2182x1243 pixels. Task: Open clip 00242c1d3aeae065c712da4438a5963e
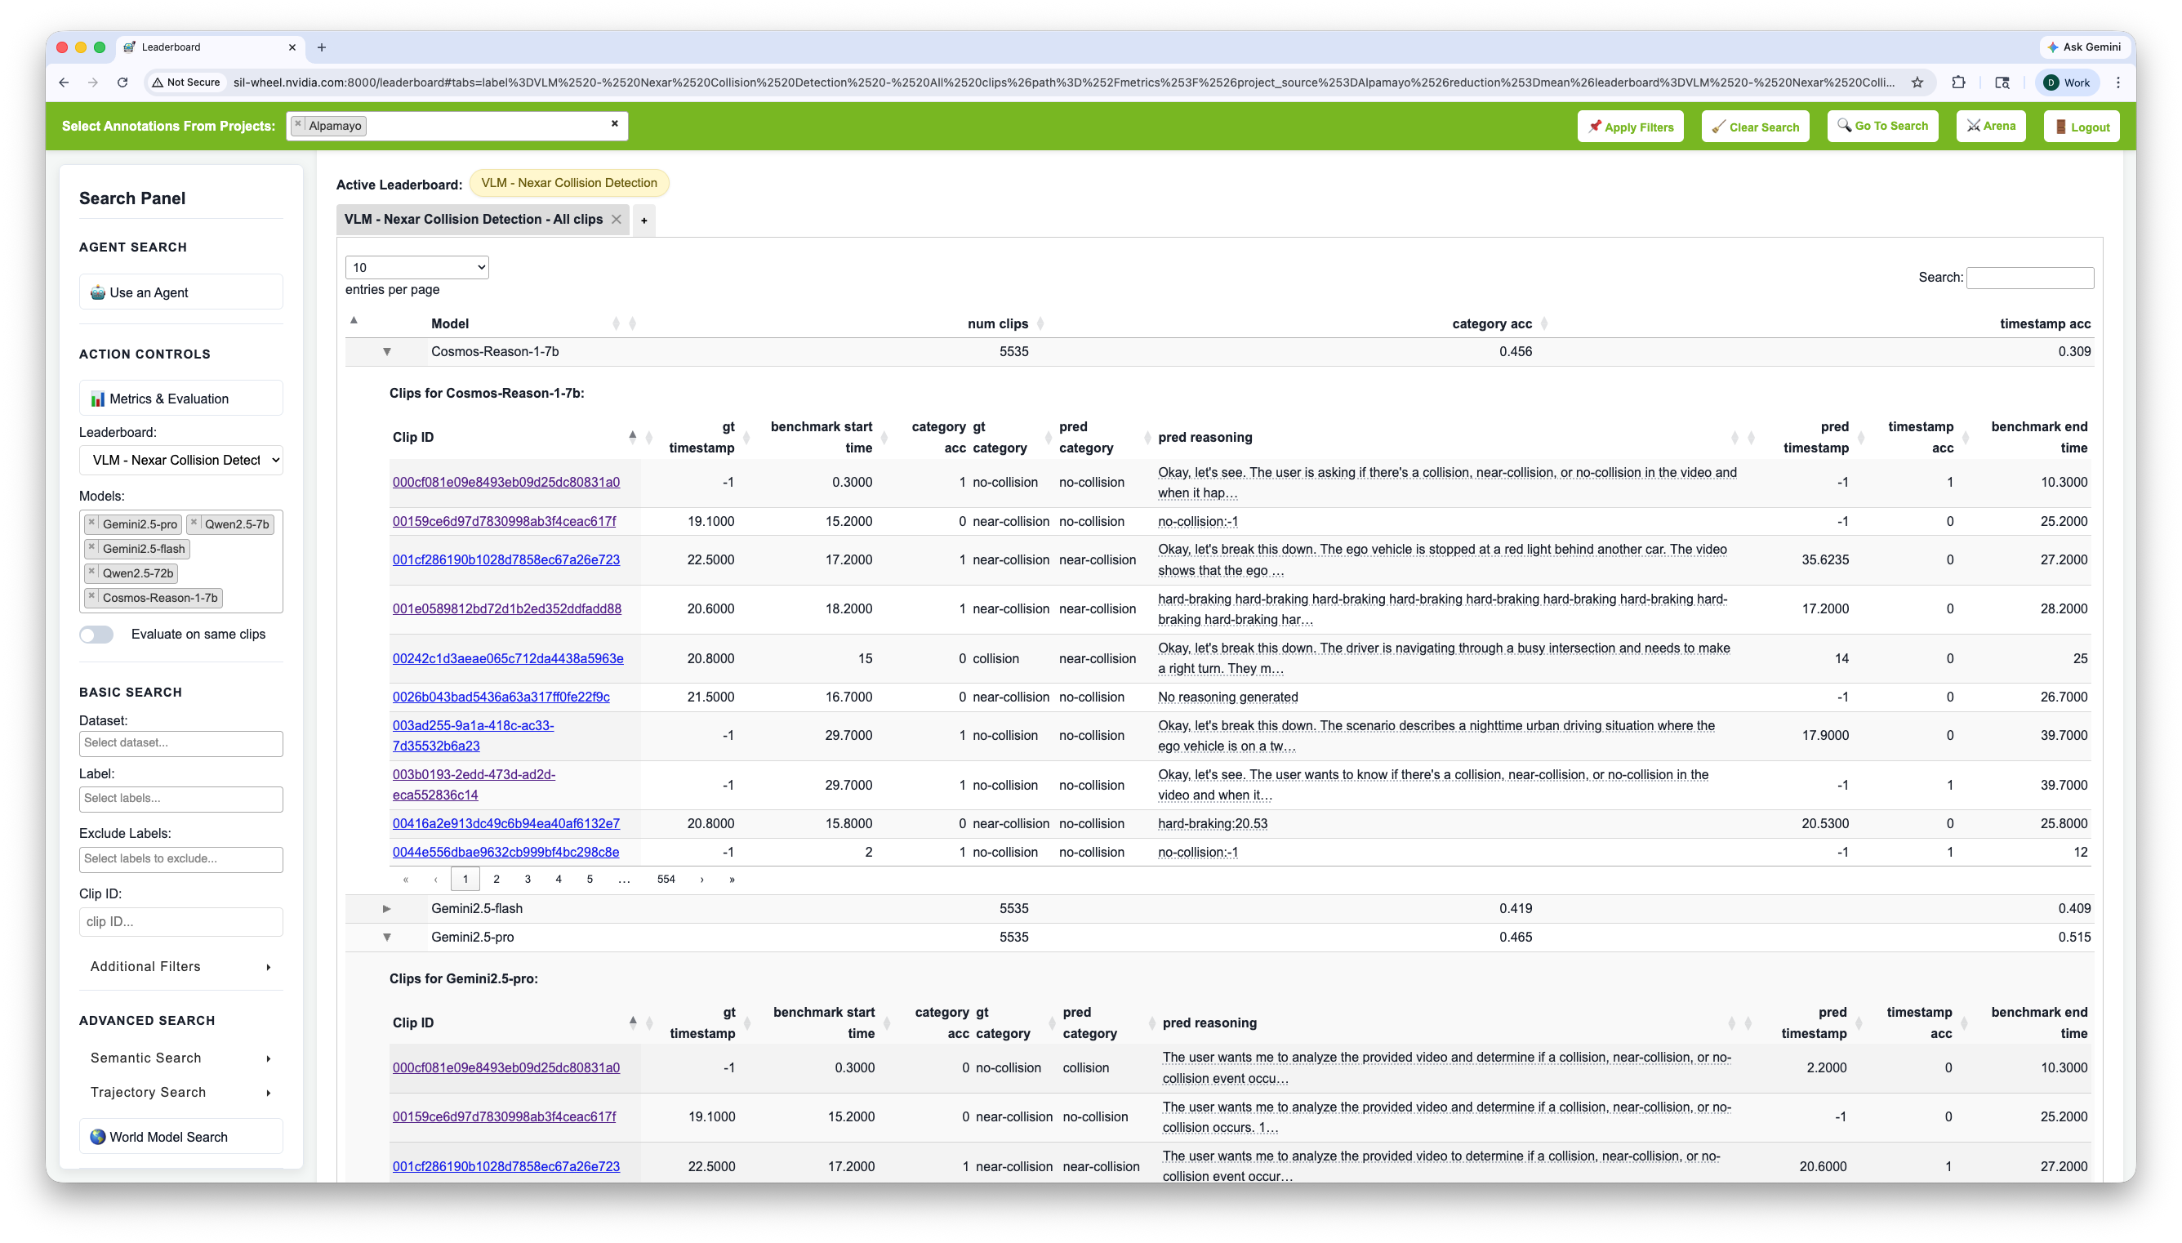click(508, 658)
